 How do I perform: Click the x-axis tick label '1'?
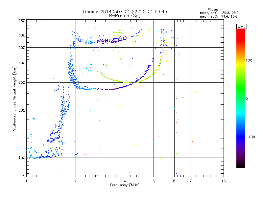[26, 181]
